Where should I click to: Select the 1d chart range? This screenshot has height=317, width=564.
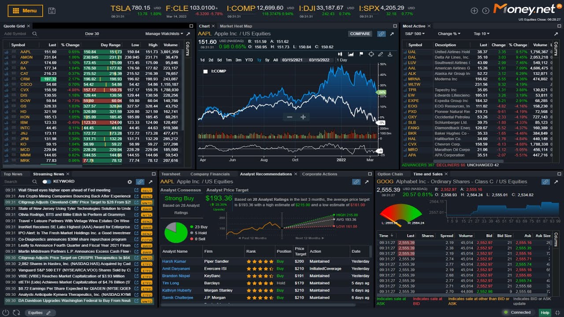point(202,60)
